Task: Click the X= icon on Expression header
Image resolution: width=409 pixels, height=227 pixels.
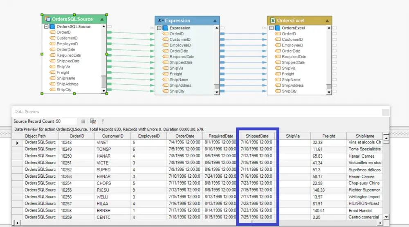Action: 160,20
